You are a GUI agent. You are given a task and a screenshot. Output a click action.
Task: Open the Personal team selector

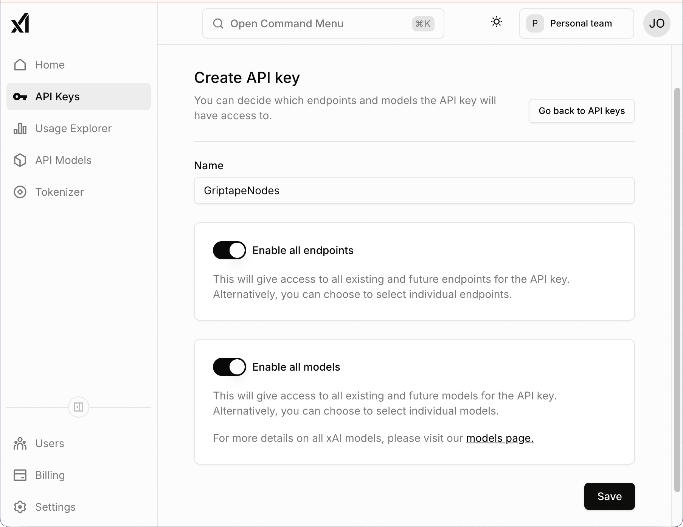coord(577,23)
